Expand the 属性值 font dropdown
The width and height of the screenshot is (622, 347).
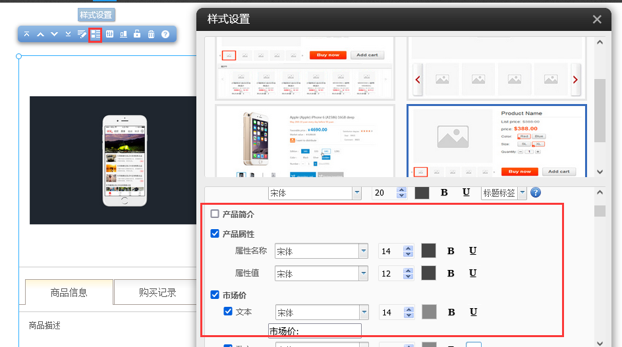(363, 273)
